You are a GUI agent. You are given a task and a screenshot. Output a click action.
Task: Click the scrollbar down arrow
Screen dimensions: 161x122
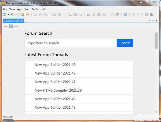156,112
